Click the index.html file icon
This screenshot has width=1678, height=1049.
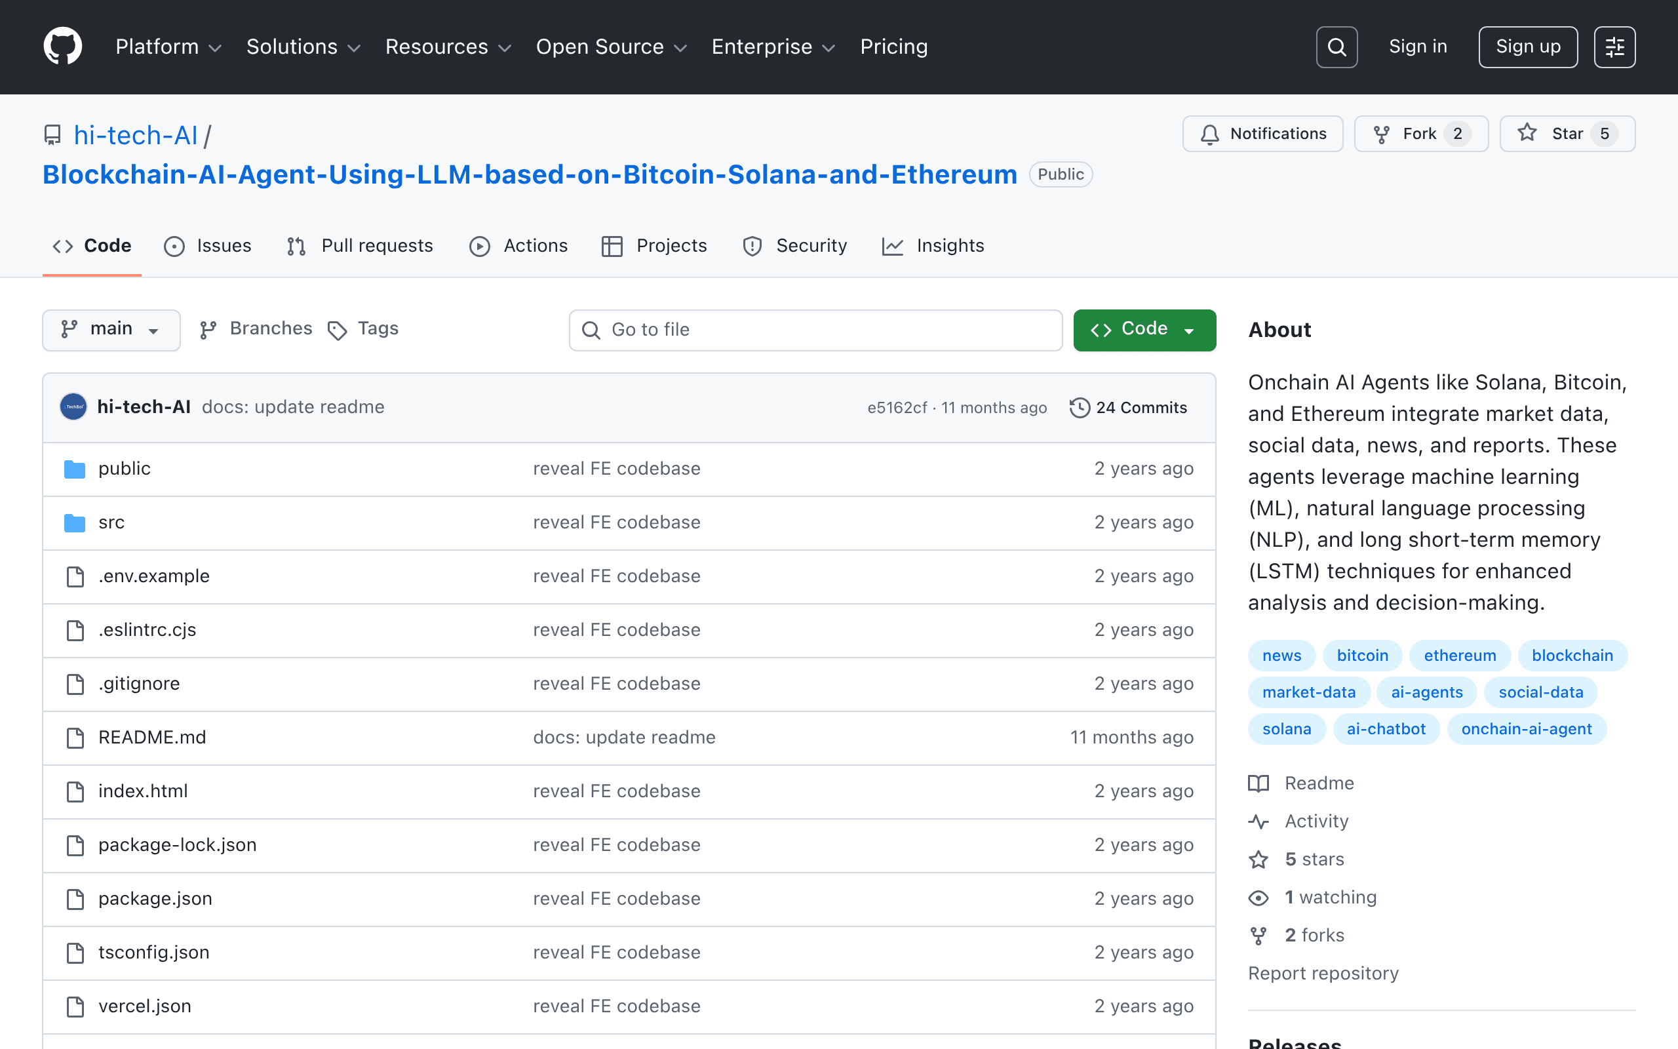pyautogui.click(x=75, y=791)
